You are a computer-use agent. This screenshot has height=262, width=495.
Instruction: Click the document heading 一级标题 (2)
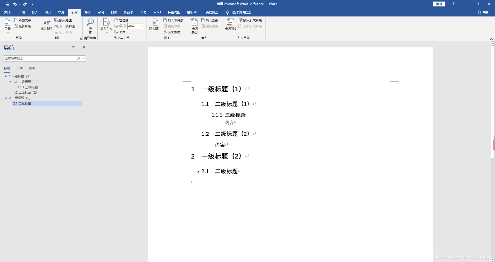[221, 156]
